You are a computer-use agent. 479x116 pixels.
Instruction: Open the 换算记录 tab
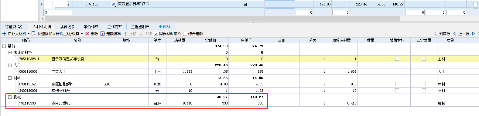pyautogui.click(x=67, y=27)
